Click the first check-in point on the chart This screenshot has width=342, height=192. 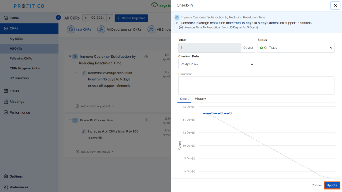[x=212, y=113]
